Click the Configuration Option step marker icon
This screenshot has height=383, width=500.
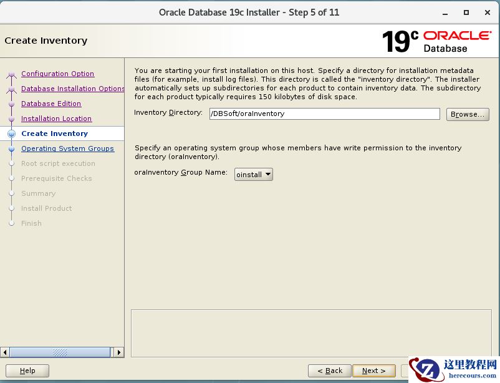coord(11,74)
